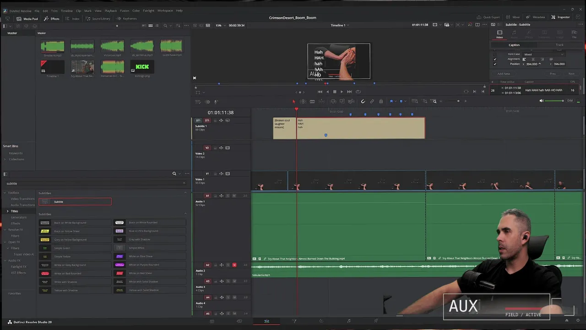Add a blue flag on timeline toolbar

click(x=391, y=101)
